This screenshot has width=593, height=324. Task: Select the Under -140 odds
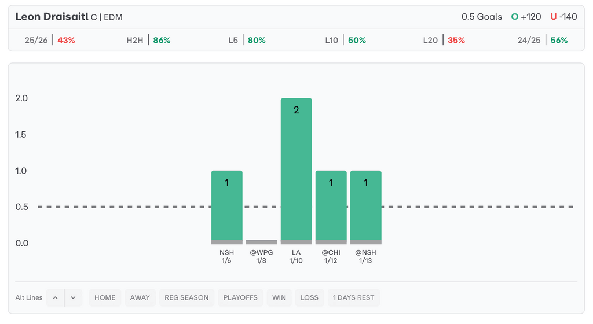pos(563,17)
